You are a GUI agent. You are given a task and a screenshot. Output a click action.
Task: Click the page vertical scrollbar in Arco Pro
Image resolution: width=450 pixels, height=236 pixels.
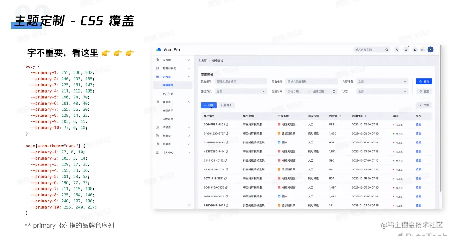pos(440,118)
